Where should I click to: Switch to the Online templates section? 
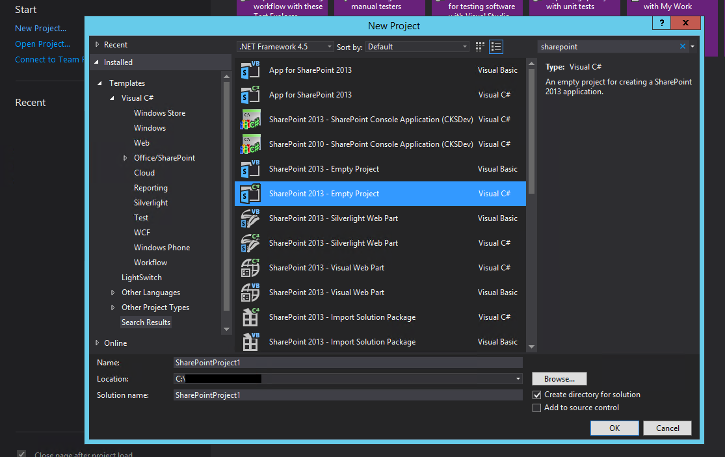click(x=115, y=343)
